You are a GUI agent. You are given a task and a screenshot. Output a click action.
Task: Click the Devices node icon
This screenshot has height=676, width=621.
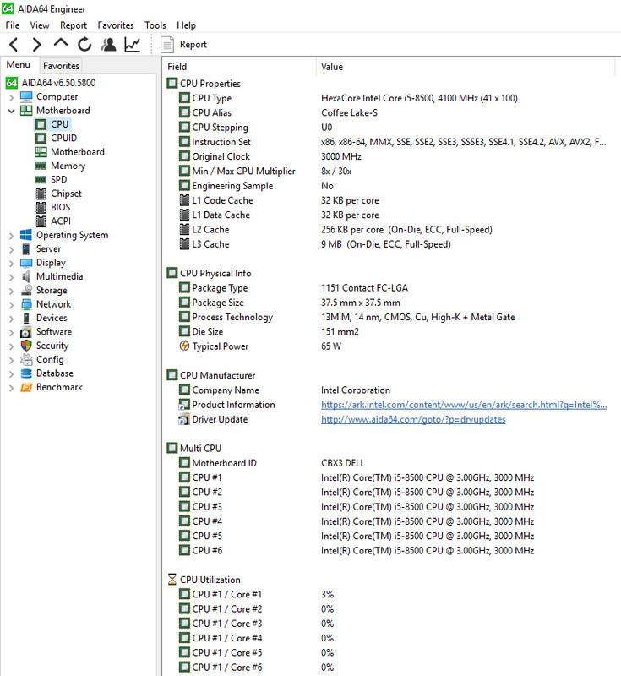pos(26,318)
